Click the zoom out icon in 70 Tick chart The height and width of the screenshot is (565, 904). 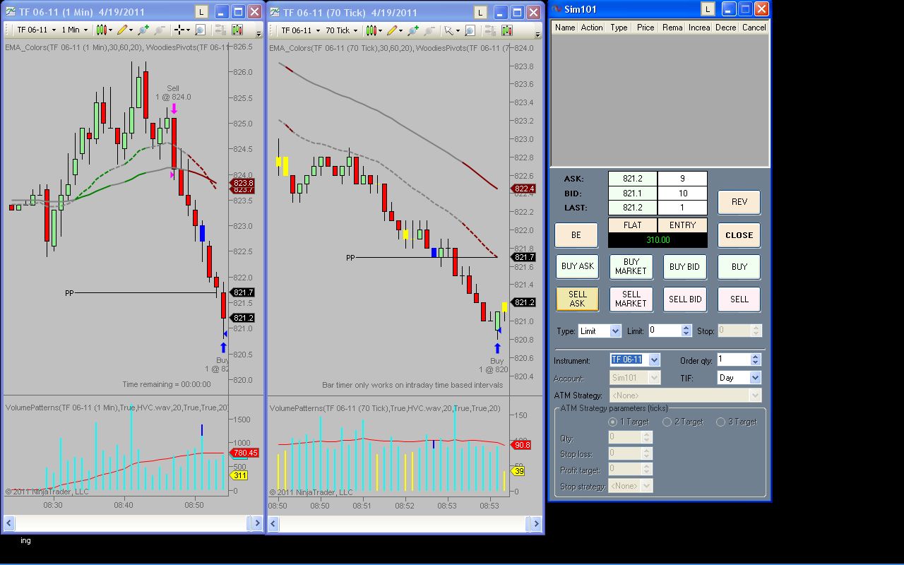(429, 30)
